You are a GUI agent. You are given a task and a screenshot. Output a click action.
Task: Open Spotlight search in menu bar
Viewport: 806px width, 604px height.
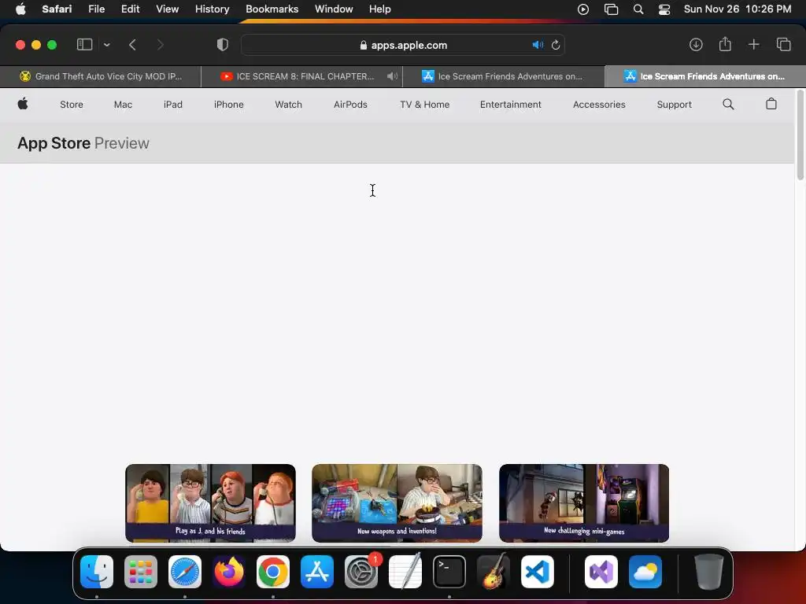(638, 9)
